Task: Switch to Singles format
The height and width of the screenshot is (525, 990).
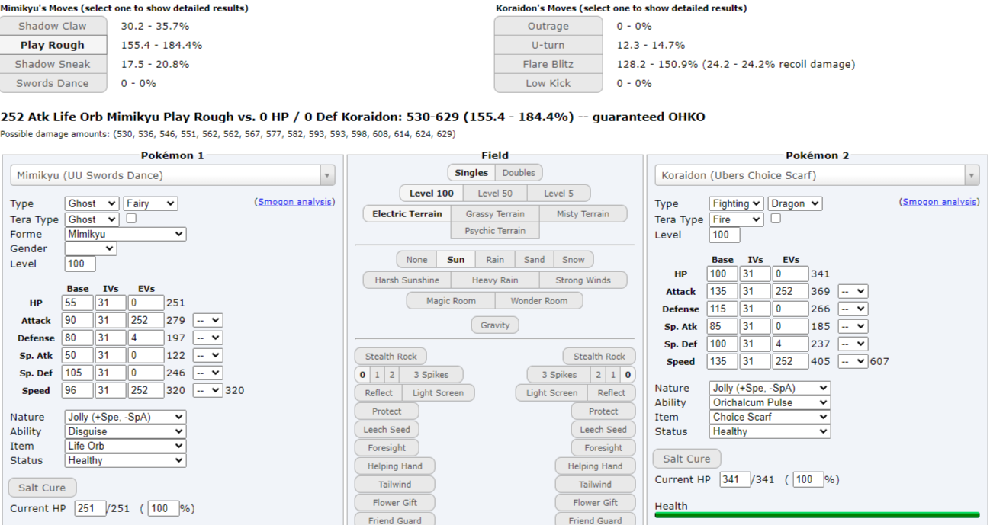Action: coord(471,172)
